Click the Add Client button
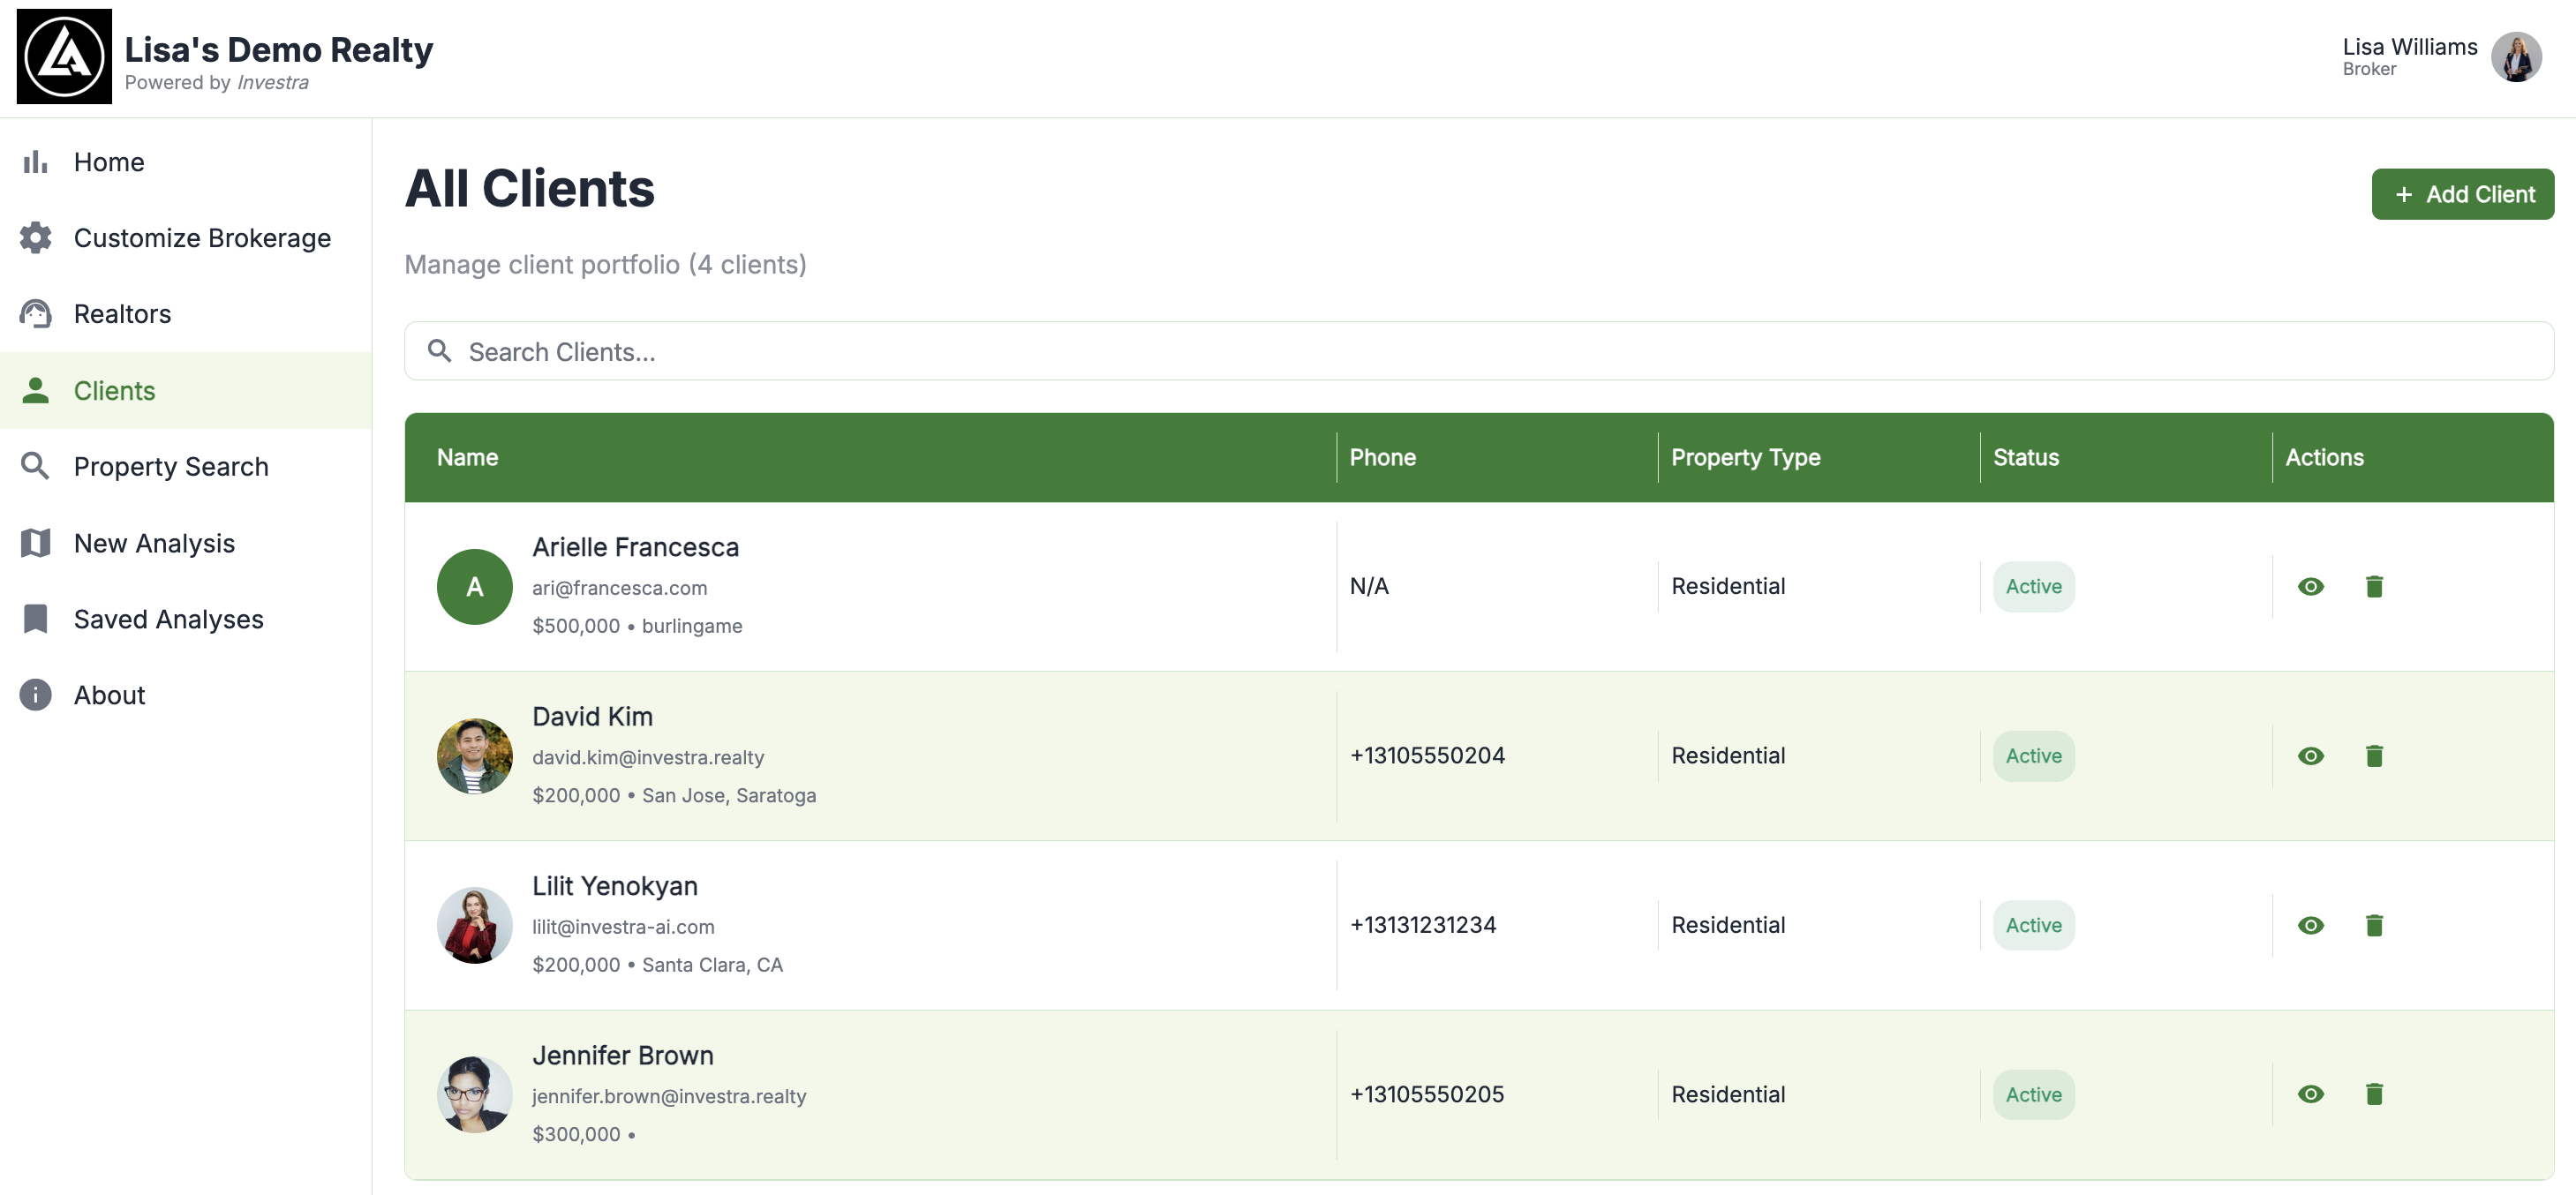The width and height of the screenshot is (2576, 1195). click(2462, 194)
